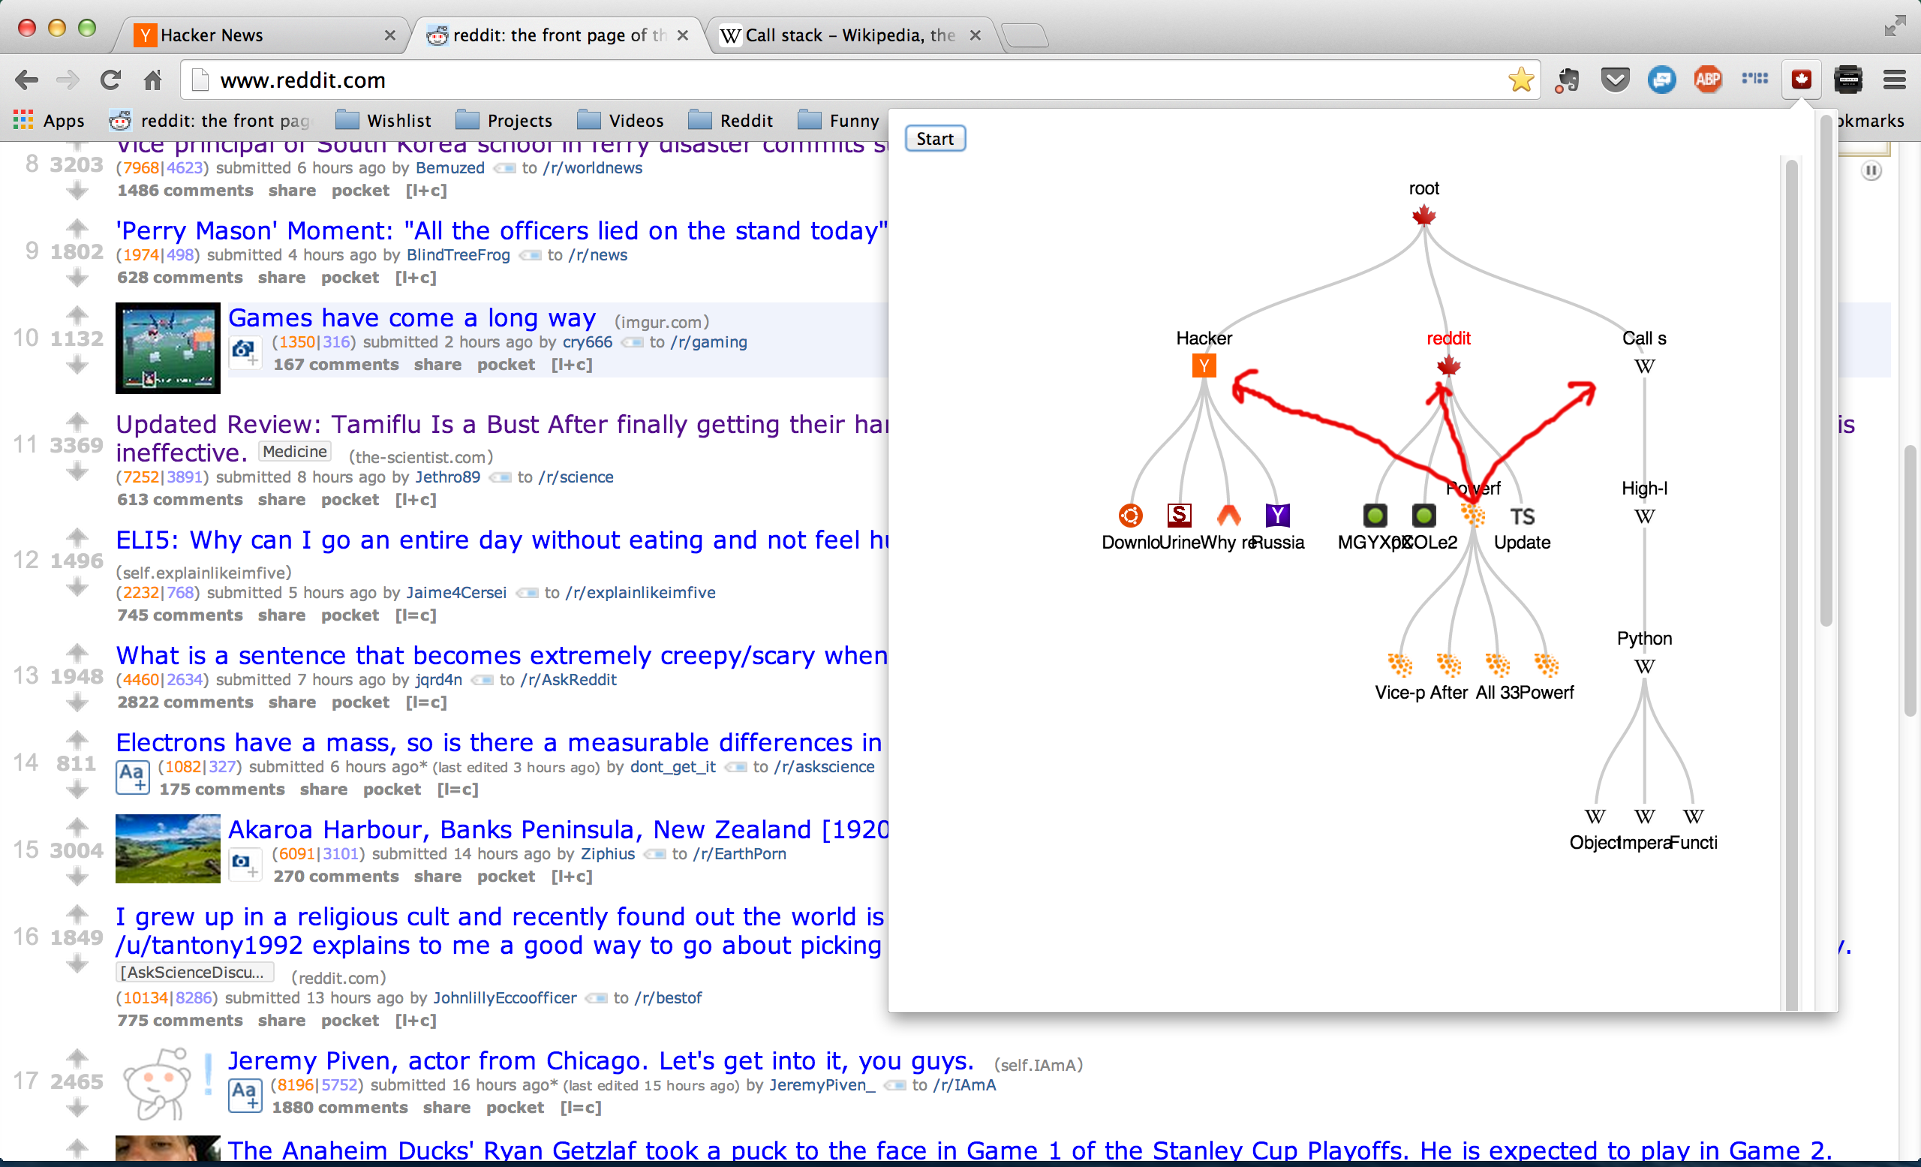
Task: Go to the browser home page icon
Action: pos(153,80)
